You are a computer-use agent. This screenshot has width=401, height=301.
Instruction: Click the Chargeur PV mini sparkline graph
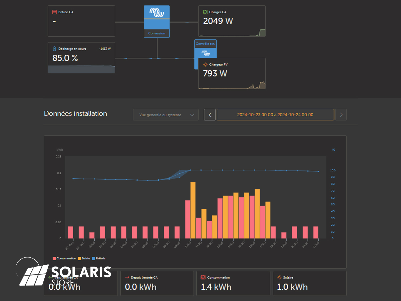tap(232, 85)
